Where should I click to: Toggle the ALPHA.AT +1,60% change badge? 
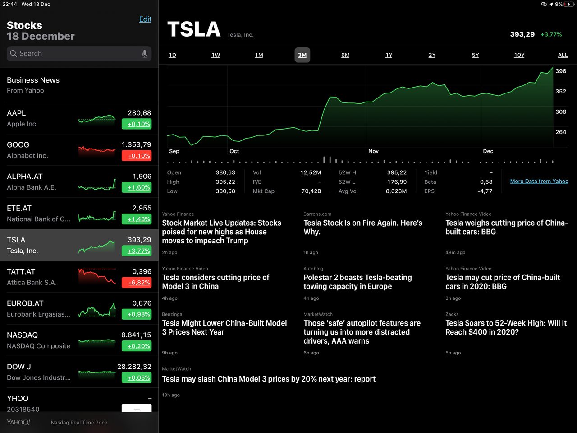pos(137,187)
